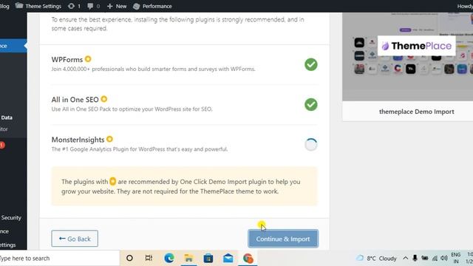The height and width of the screenshot is (266, 473).
Task: Click the Continue & Import button
Action: click(x=283, y=239)
